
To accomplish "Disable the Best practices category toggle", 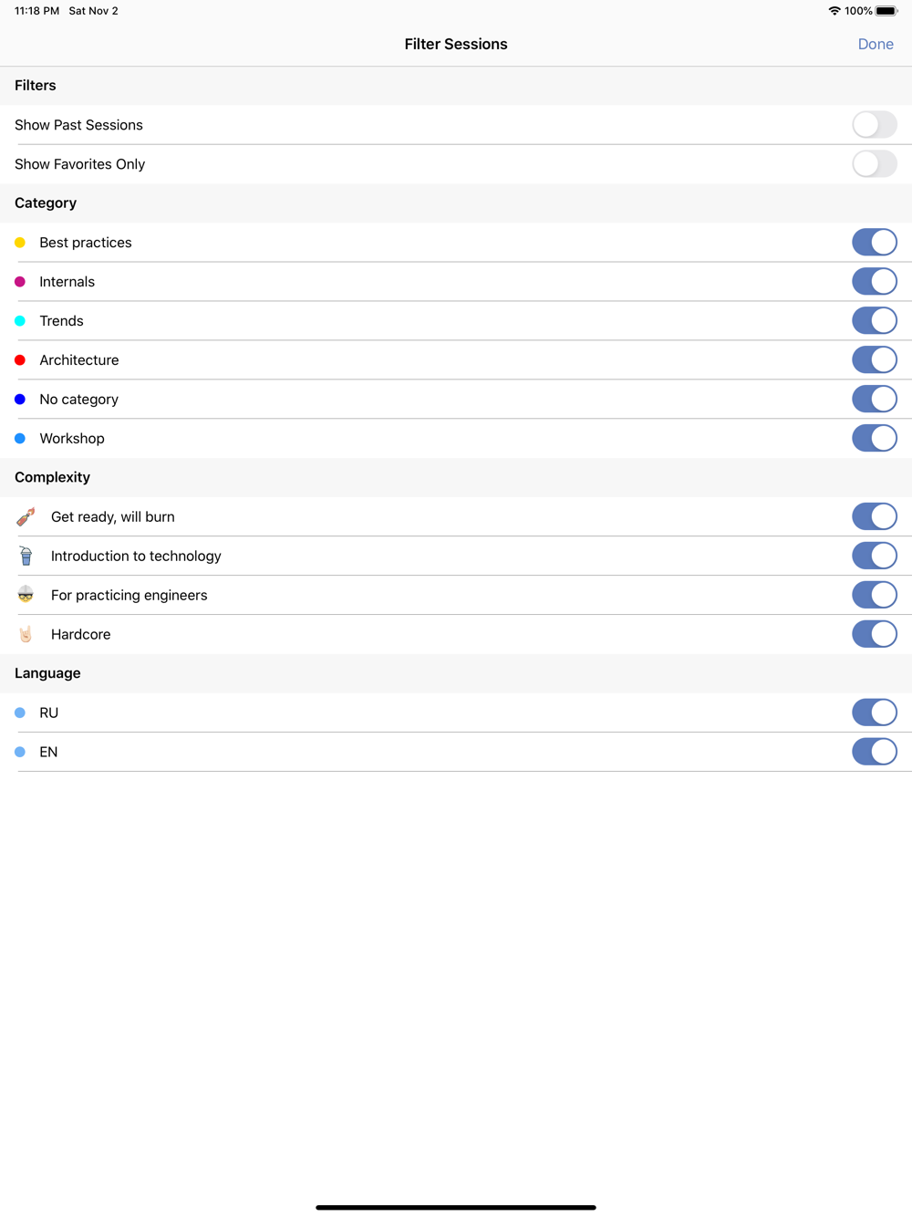I will (x=874, y=243).
